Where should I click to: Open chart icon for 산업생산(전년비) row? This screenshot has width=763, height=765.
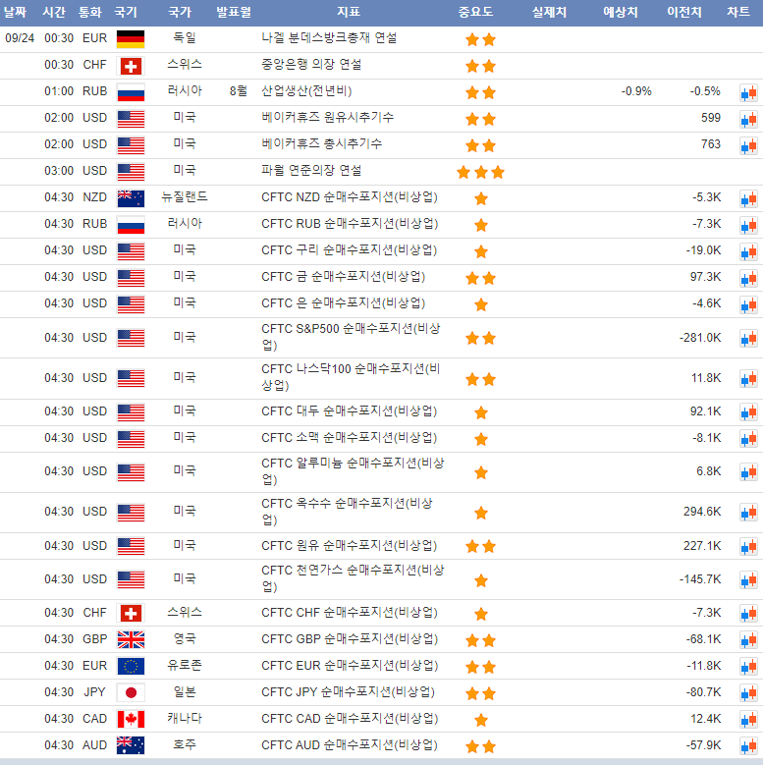point(748,92)
